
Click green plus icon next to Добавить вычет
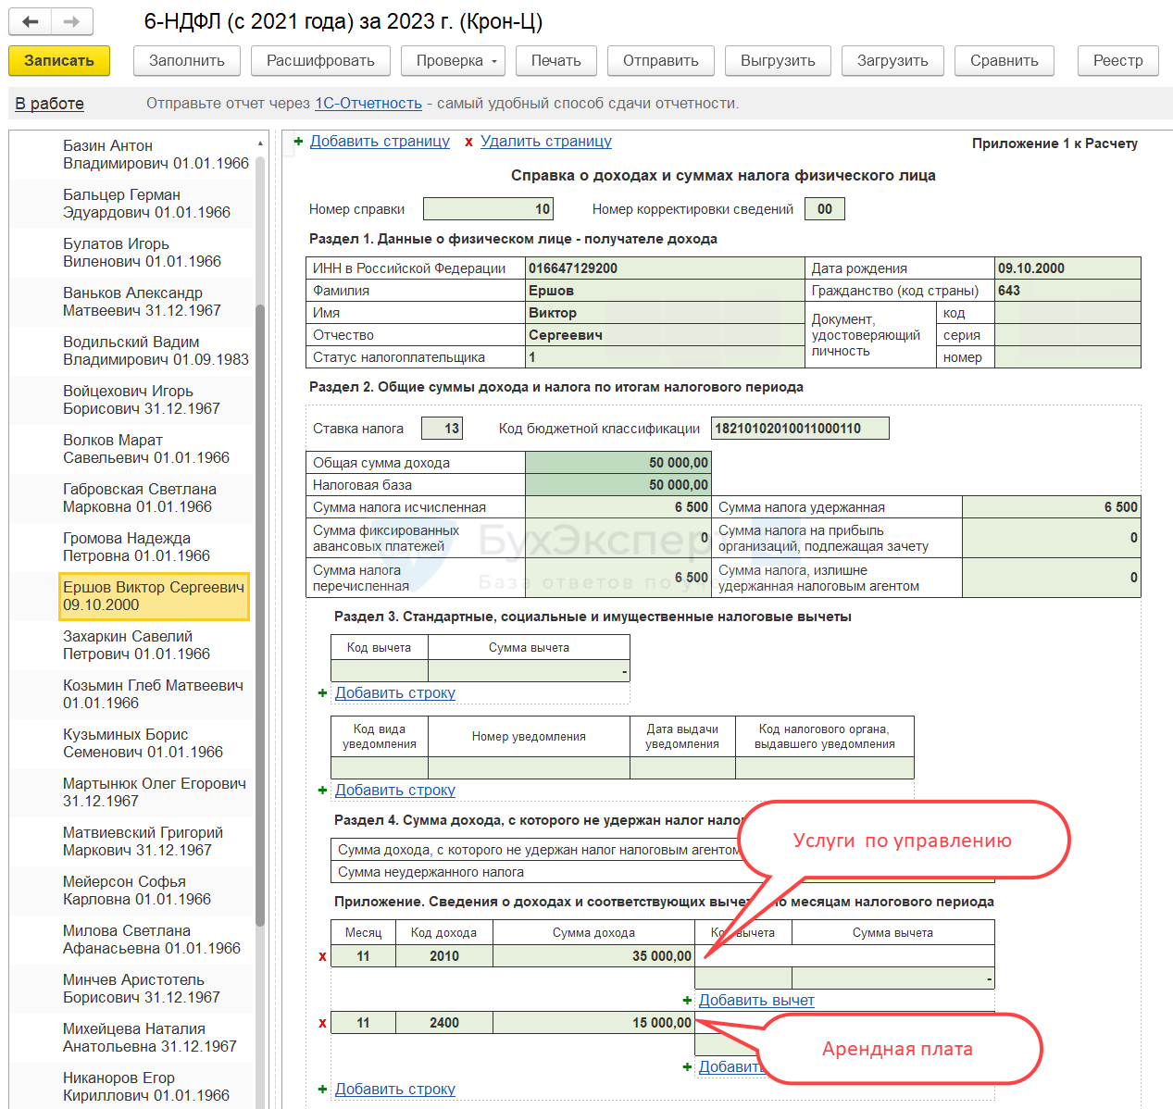tap(687, 1000)
